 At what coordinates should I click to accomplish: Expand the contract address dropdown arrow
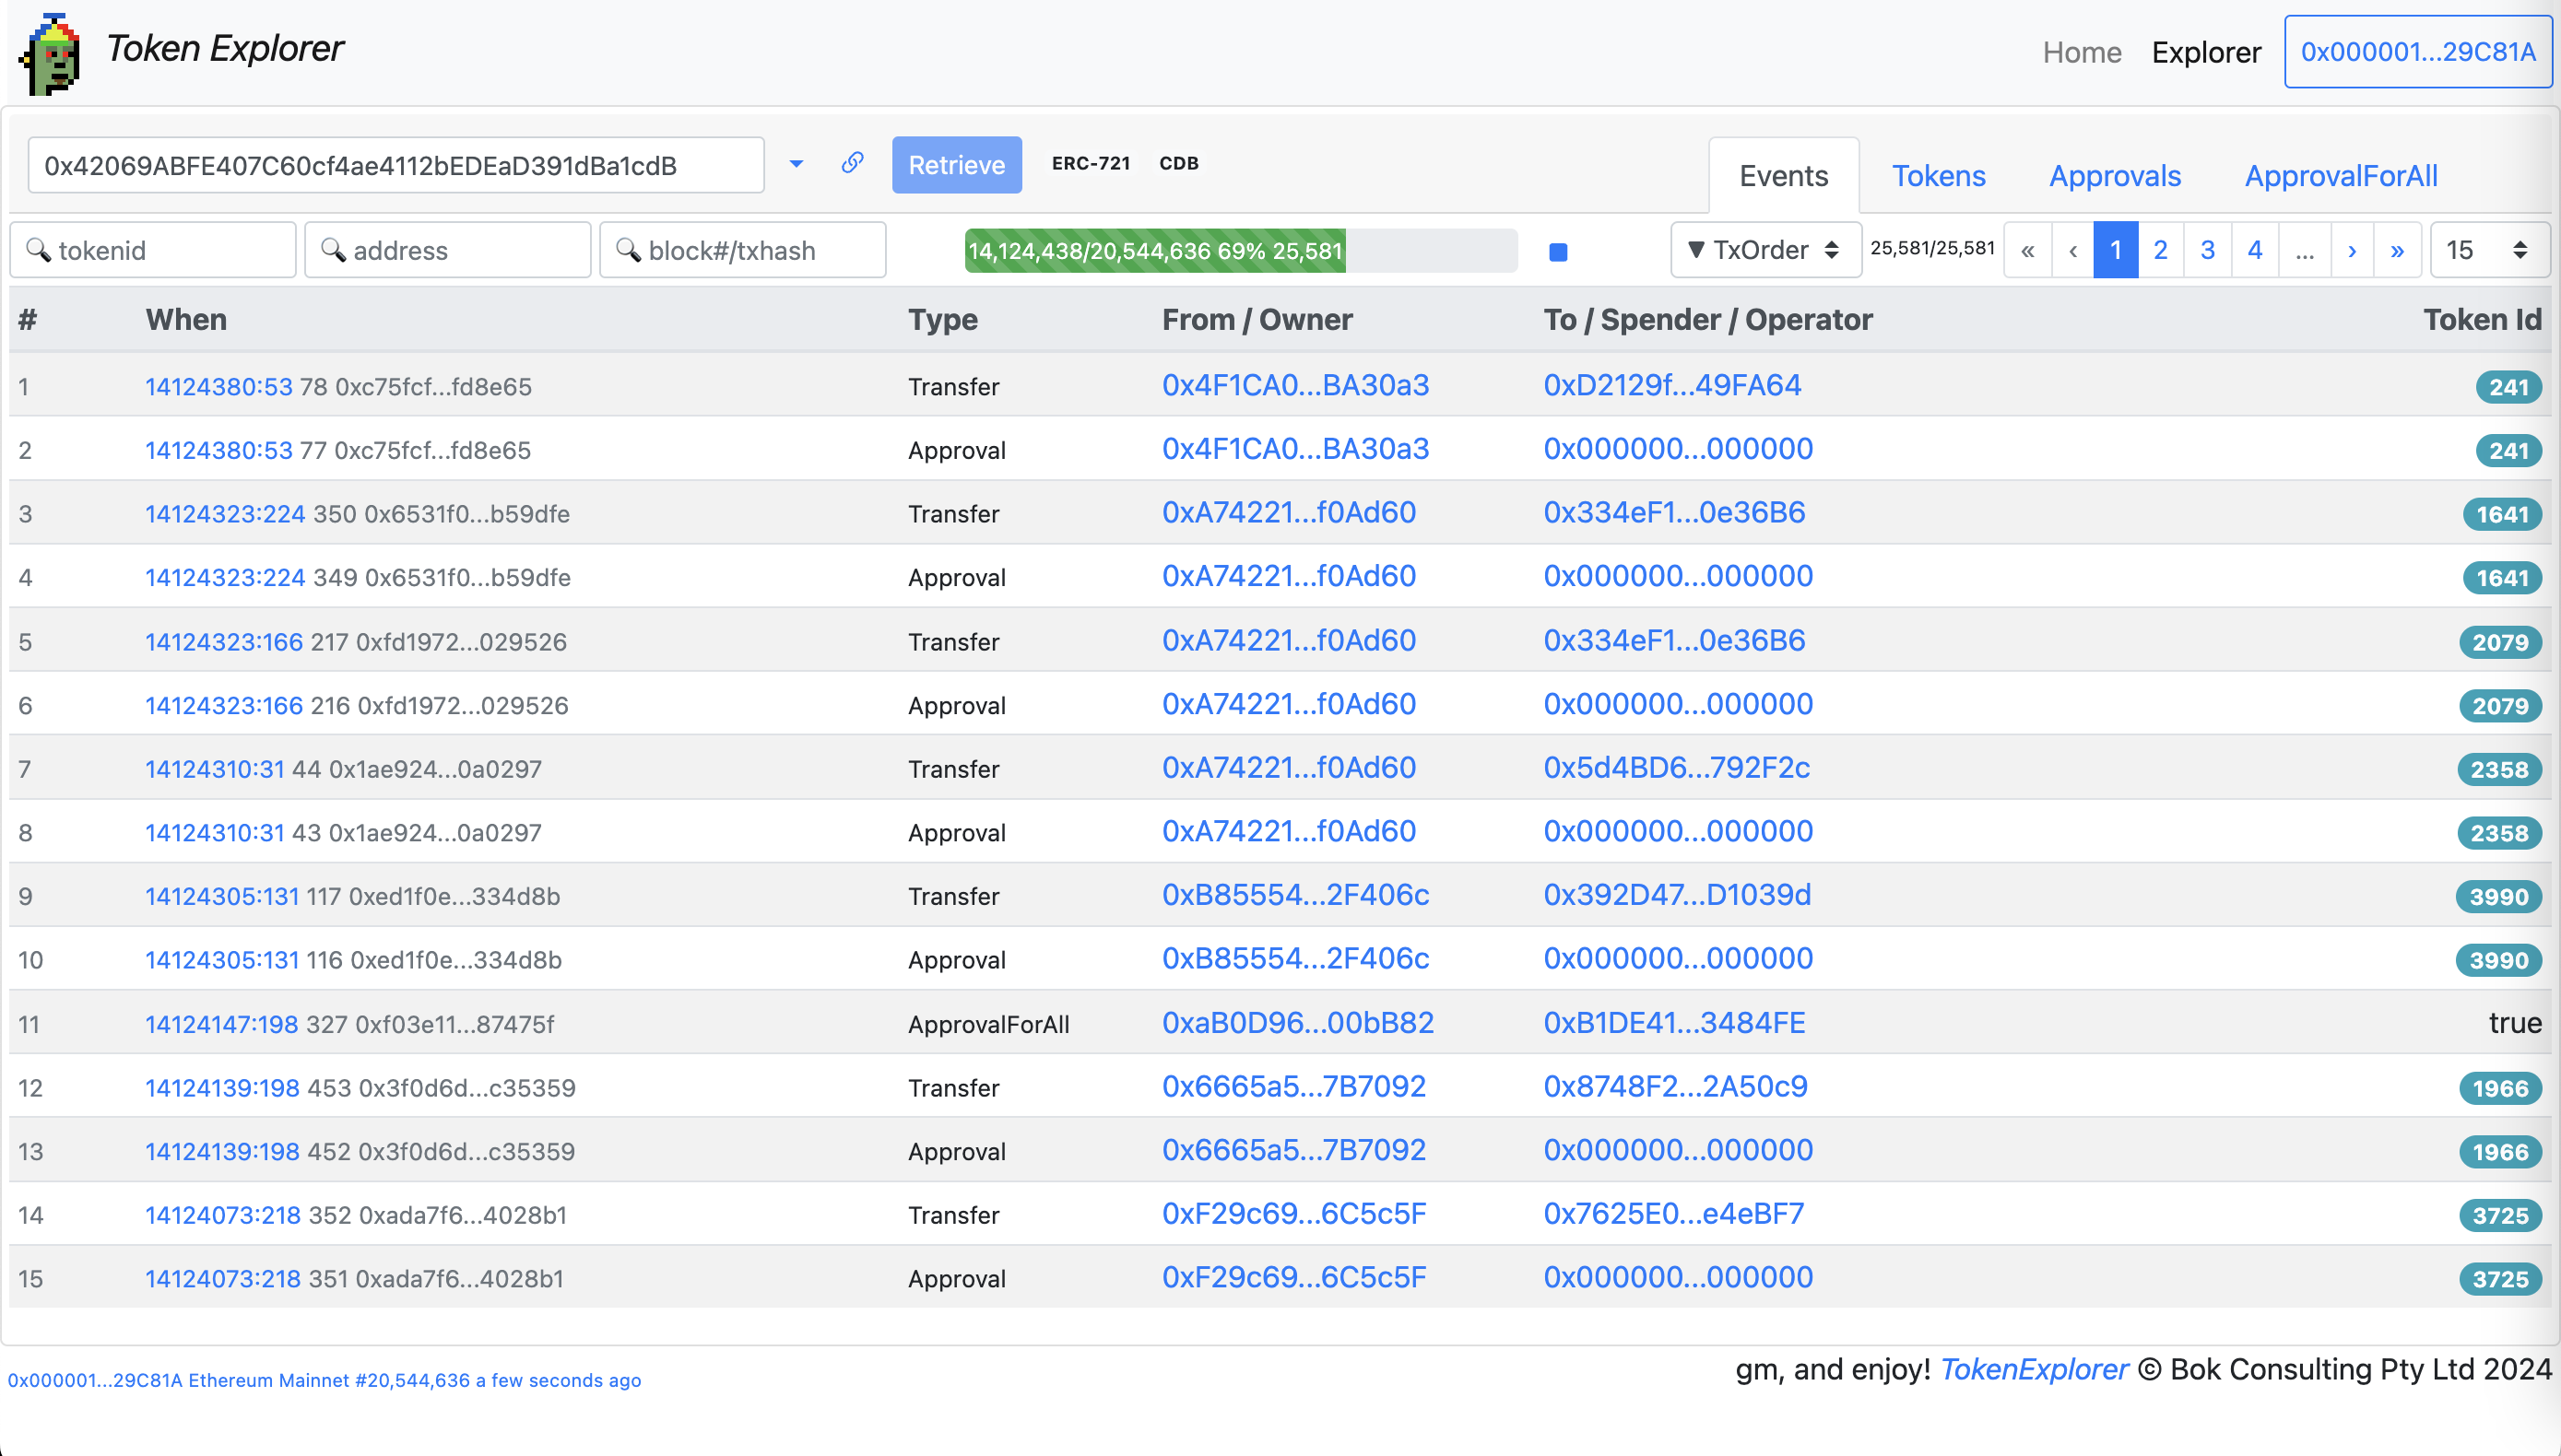tap(797, 164)
